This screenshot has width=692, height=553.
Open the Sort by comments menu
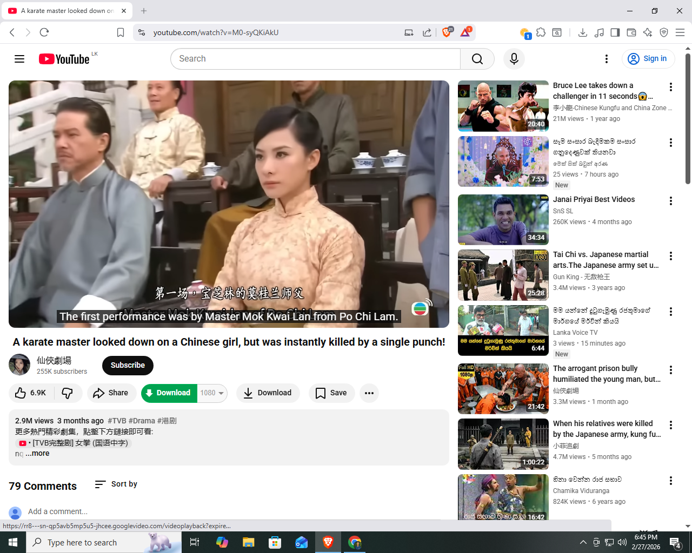[x=116, y=484]
